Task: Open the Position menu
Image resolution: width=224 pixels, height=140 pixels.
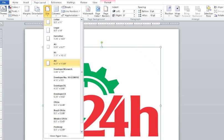Action: [x=169, y=11]
